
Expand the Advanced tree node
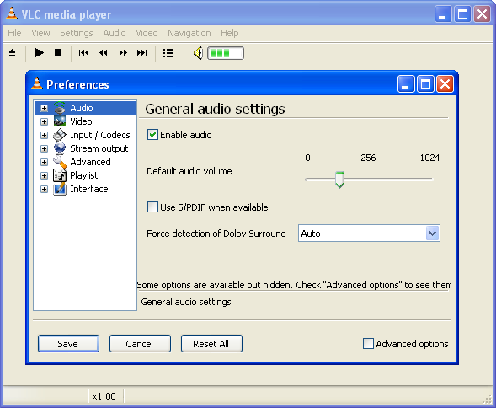(44, 163)
